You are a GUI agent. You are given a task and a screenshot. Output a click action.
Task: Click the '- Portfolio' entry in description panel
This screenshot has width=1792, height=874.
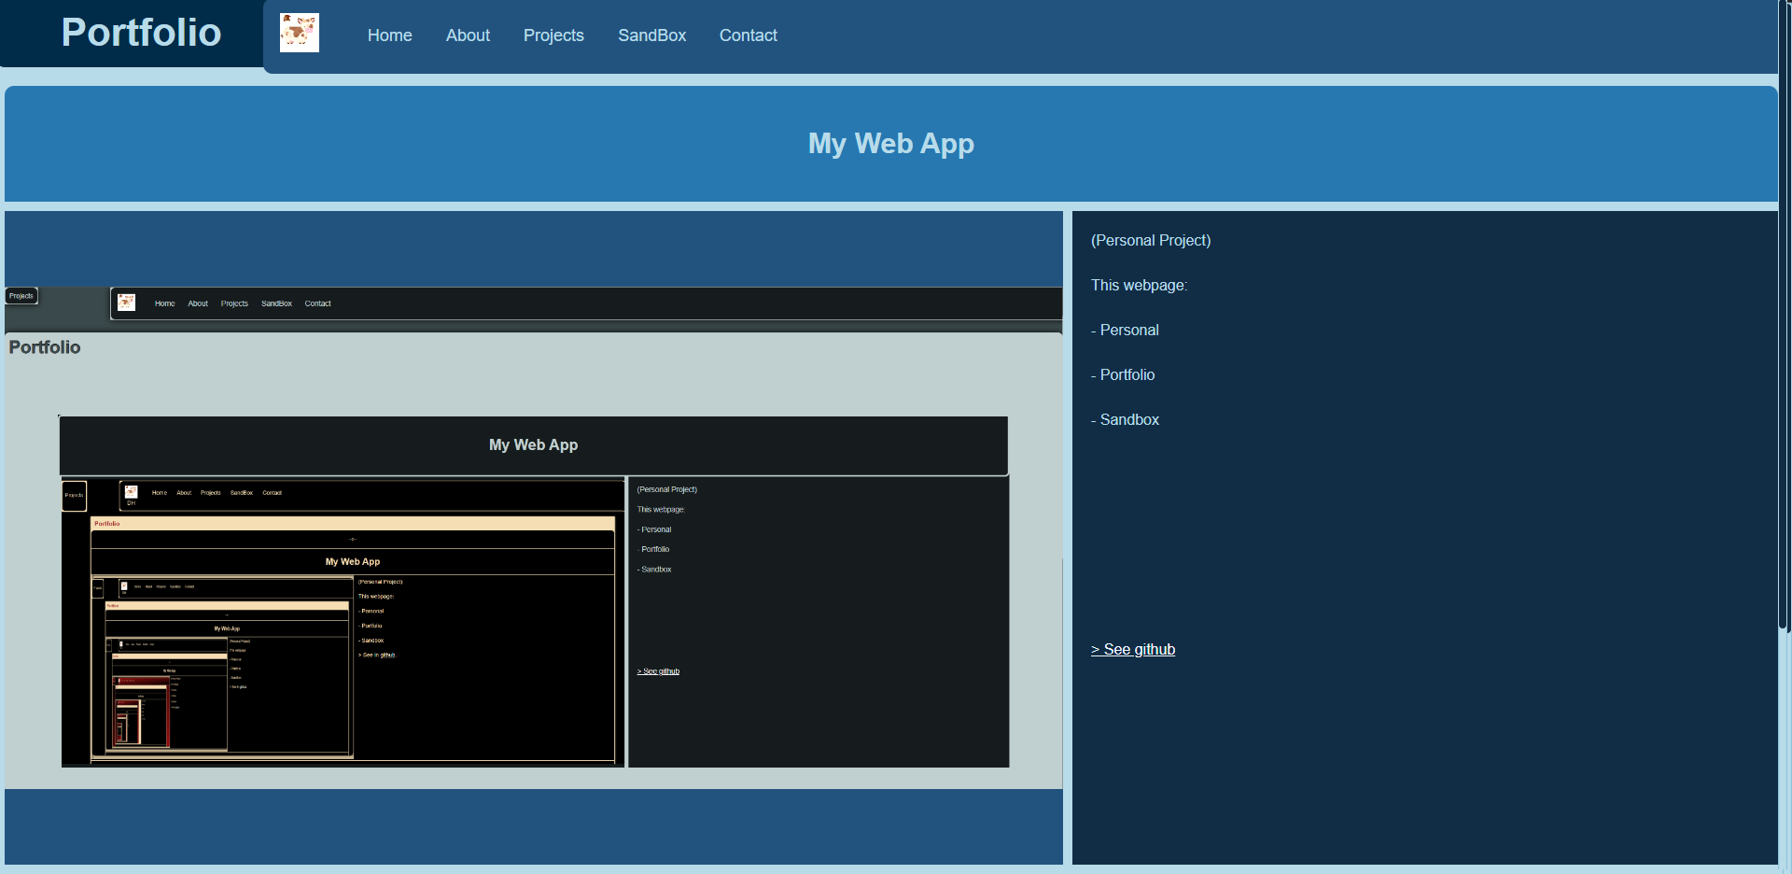click(x=1124, y=375)
